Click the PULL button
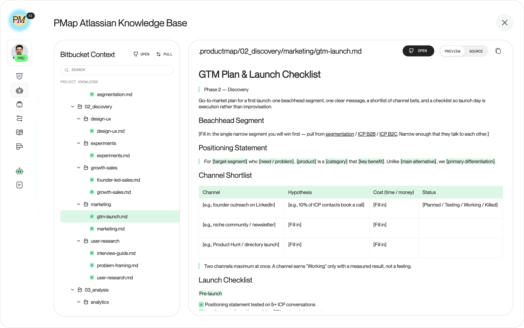Viewport: 524px width, 328px height. [164, 54]
